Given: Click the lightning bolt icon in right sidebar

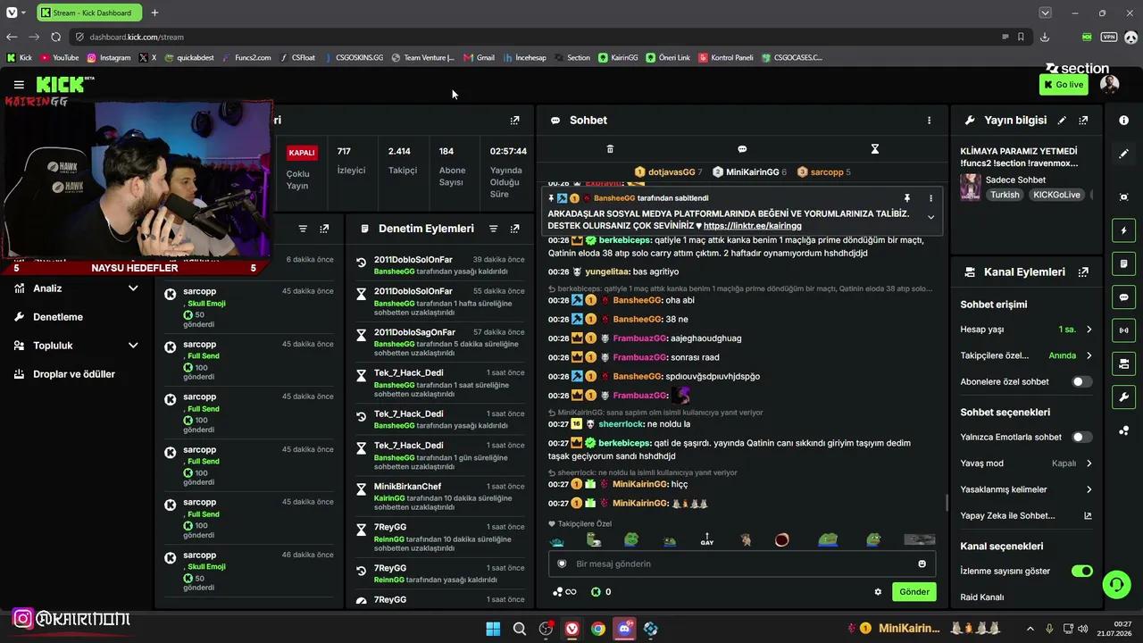Looking at the screenshot, I should [1123, 230].
